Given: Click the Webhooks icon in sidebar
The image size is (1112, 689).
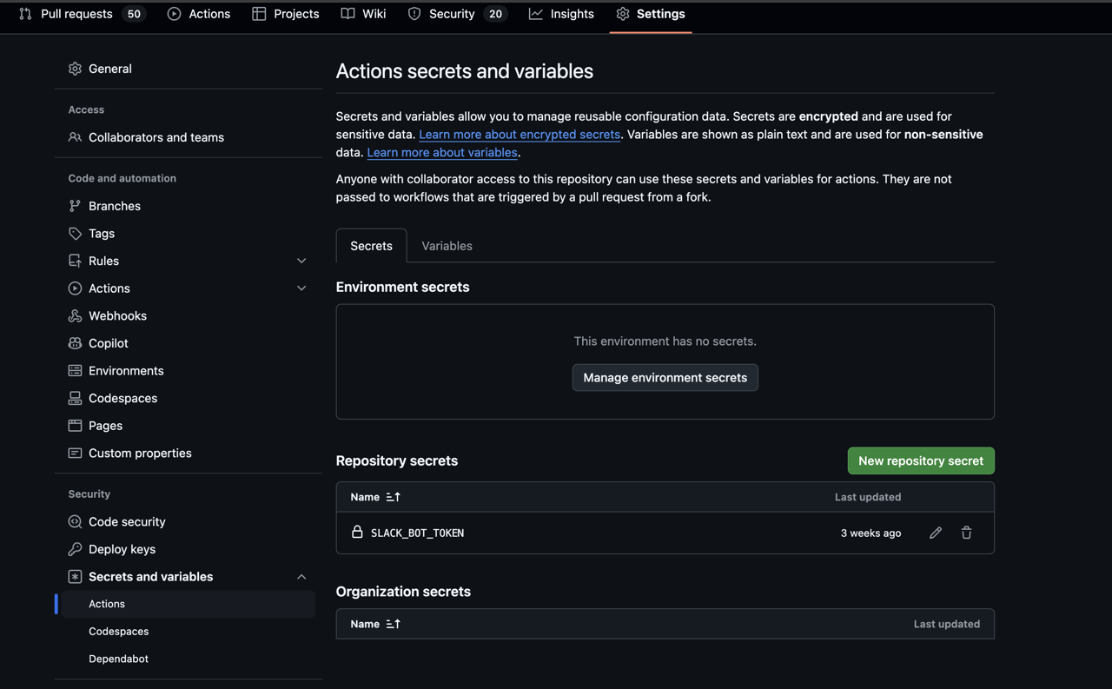Looking at the screenshot, I should [75, 316].
